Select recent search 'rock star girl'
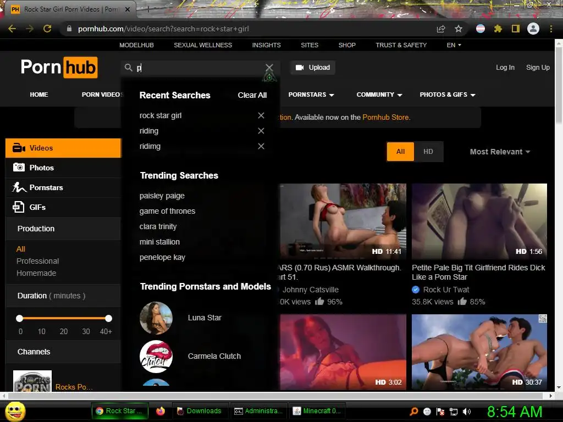The height and width of the screenshot is (422, 563). pyautogui.click(x=161, y=115)
